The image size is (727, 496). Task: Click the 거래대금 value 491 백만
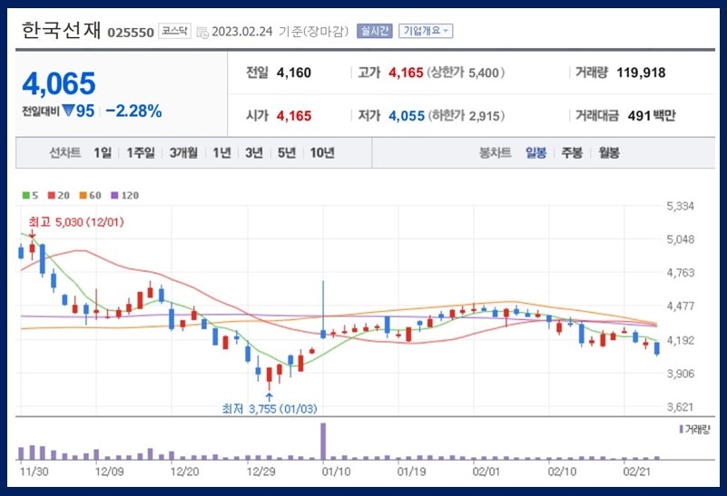(x=652, y=116)
